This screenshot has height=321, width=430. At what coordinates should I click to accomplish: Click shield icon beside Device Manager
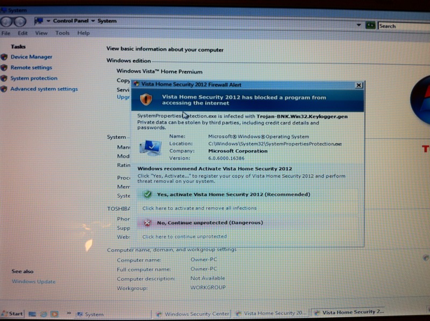(4, 57)
